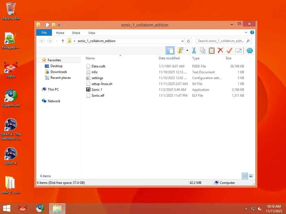Image resolution: width=286 pixels, height=214 pixels.
Task: Select the setup-linux.sh file
Action: tap(102, 84)
